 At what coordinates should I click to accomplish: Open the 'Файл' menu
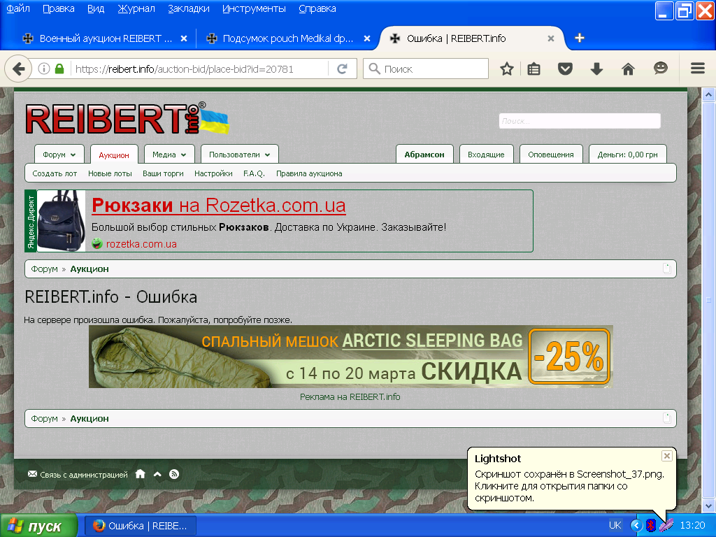pos(18,8)
